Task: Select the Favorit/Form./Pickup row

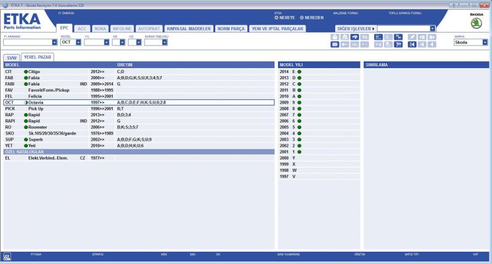Action: 139,90
